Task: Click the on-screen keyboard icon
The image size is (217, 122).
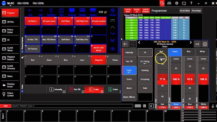Action: pyautogui.click(x=138, y=106)
